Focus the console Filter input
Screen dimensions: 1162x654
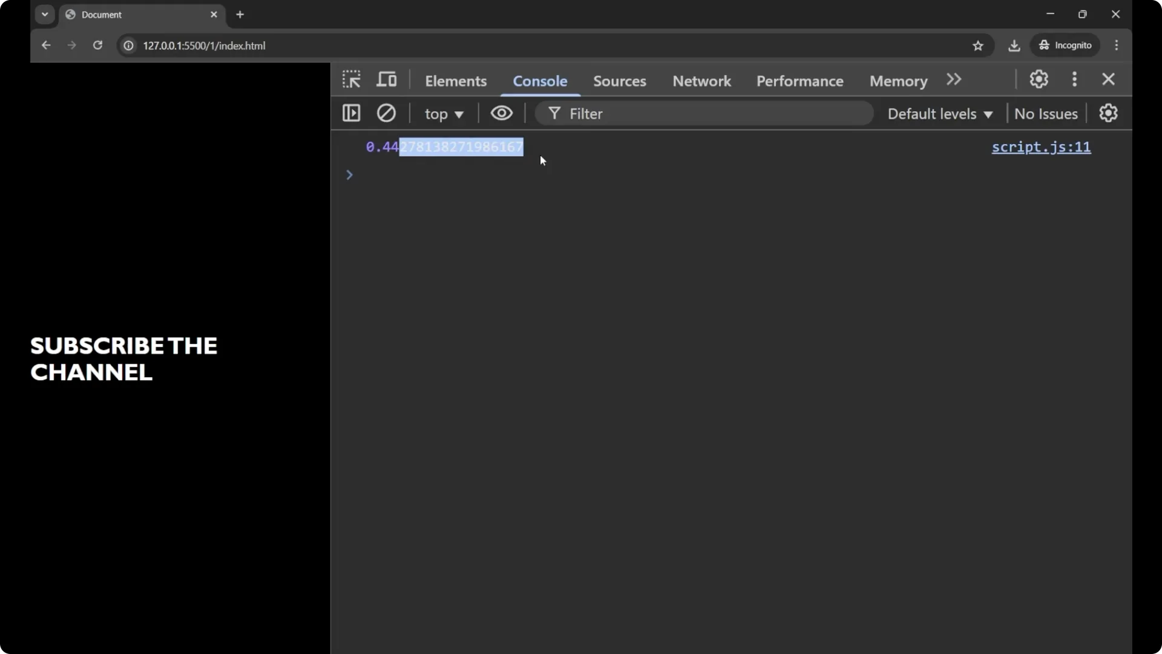(714, 114)
